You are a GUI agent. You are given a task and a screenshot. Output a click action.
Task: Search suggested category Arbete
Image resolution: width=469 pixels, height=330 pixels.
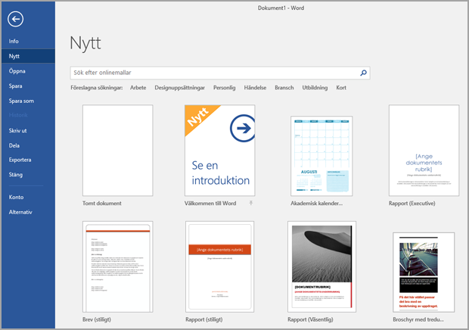138,88
